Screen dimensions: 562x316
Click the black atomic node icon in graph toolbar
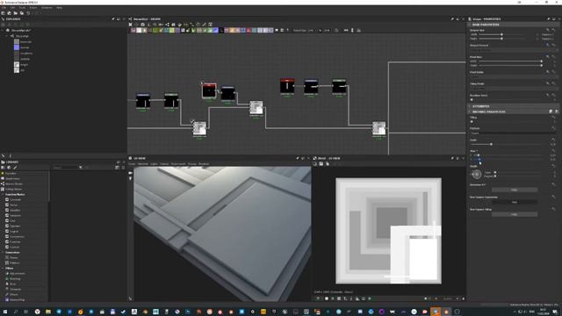coord(221,31)
